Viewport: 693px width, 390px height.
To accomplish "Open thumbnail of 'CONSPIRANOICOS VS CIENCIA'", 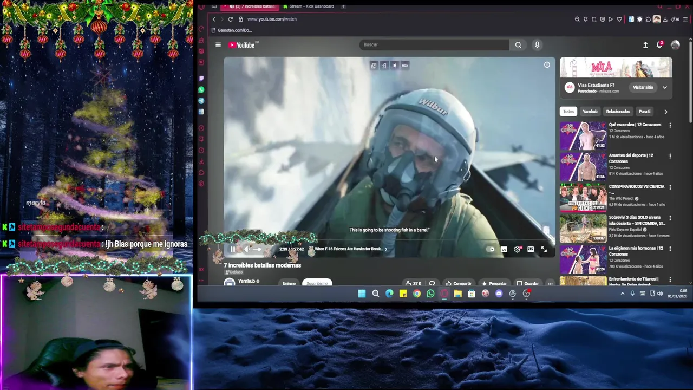I will pyautogui.click(x=583, y=197).
